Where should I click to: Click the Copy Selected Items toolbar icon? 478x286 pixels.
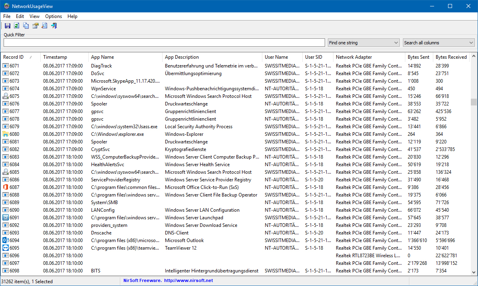tap(26, 26)
